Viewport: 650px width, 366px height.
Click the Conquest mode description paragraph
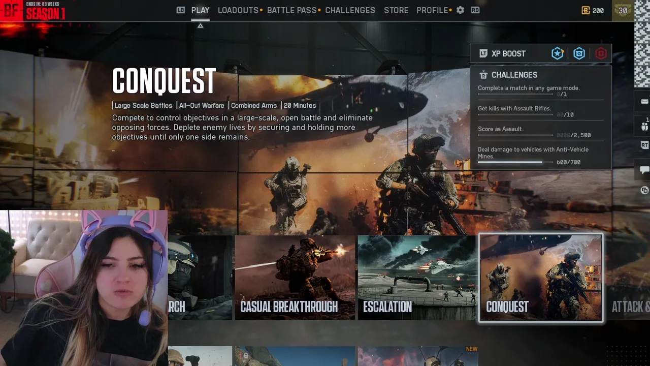coord(242,127)
